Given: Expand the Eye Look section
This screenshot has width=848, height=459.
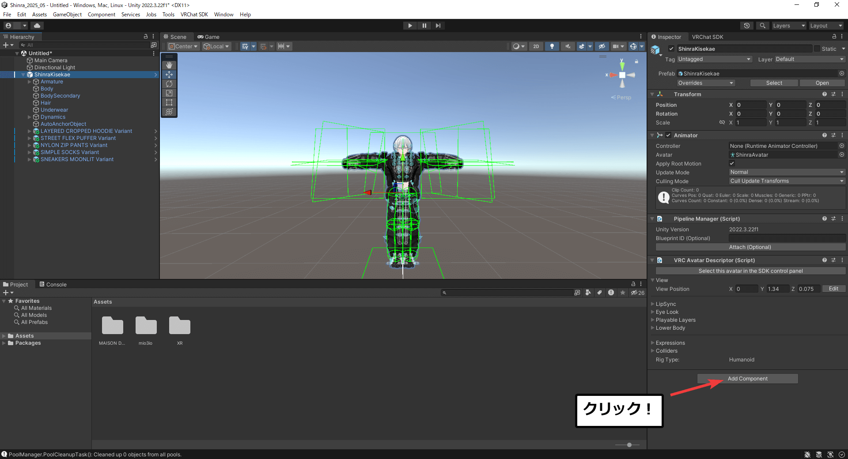Looking at the screenshot, I should 653,312.
